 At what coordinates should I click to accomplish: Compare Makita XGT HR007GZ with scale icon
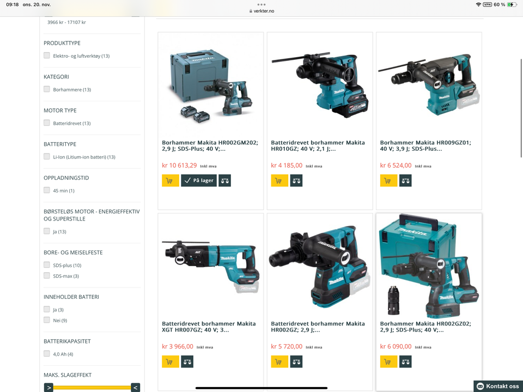click(187, 362)
